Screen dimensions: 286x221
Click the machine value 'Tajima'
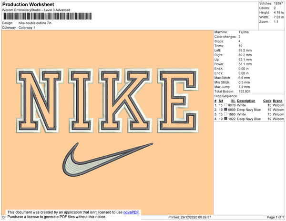pyautogui.click(x=244, y=32)
